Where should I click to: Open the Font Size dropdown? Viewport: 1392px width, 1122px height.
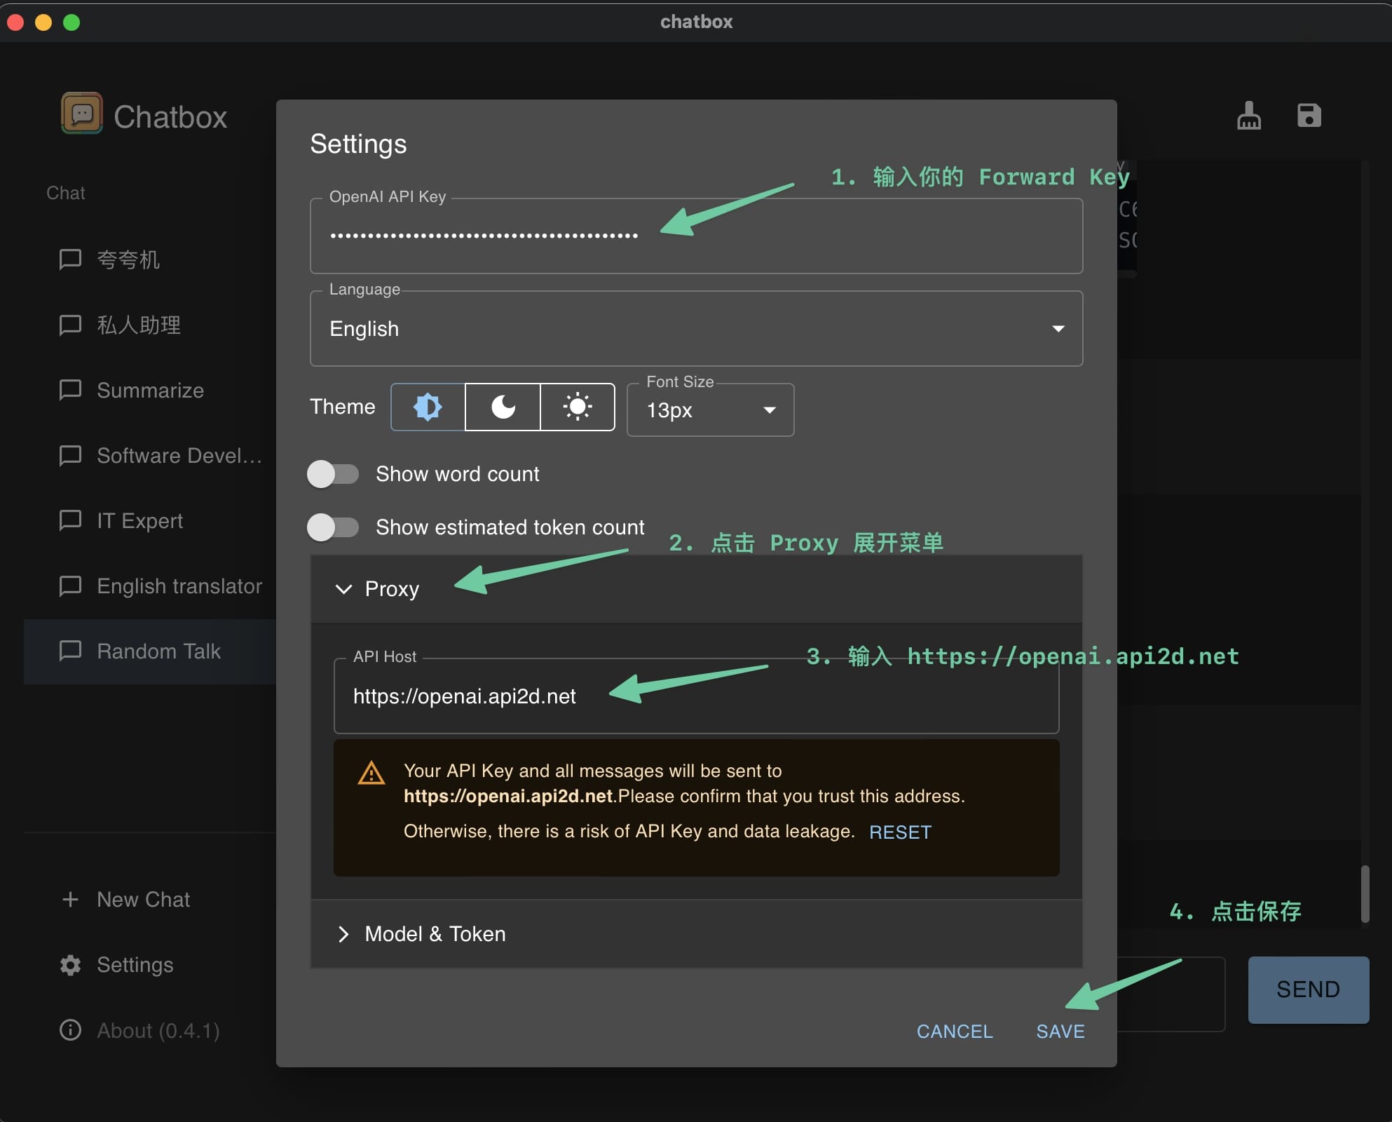click(x=769, y=411)
